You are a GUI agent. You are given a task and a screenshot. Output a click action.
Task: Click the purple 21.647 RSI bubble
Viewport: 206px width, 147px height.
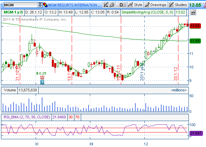[196, 133]
